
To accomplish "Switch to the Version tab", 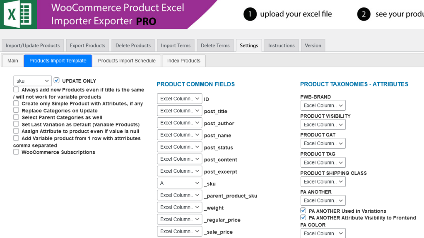I will [313, 45].
